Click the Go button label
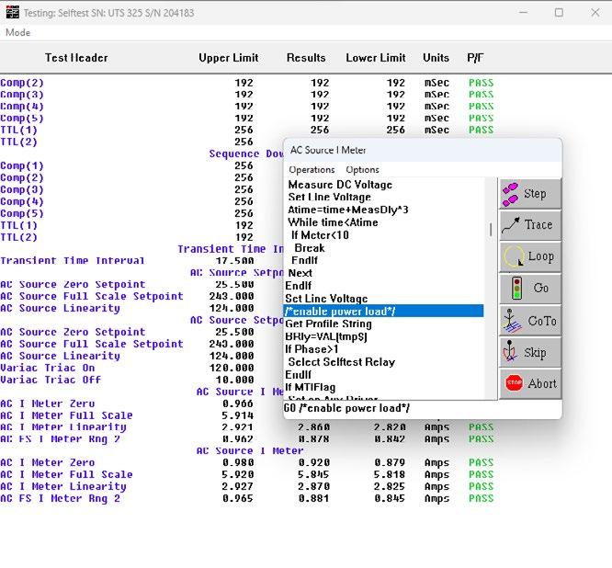Screen dimensions: 612x568 coord(541,288)
